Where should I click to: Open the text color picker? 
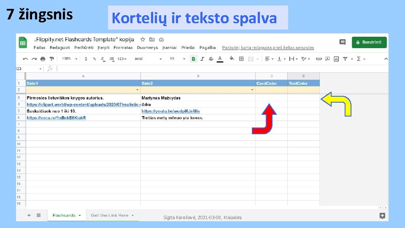pos(220,59)
